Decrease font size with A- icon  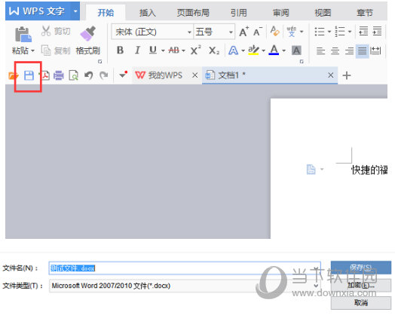tap(258, 32)
